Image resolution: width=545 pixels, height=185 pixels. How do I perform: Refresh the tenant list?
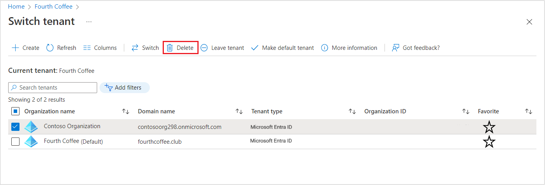61,48
